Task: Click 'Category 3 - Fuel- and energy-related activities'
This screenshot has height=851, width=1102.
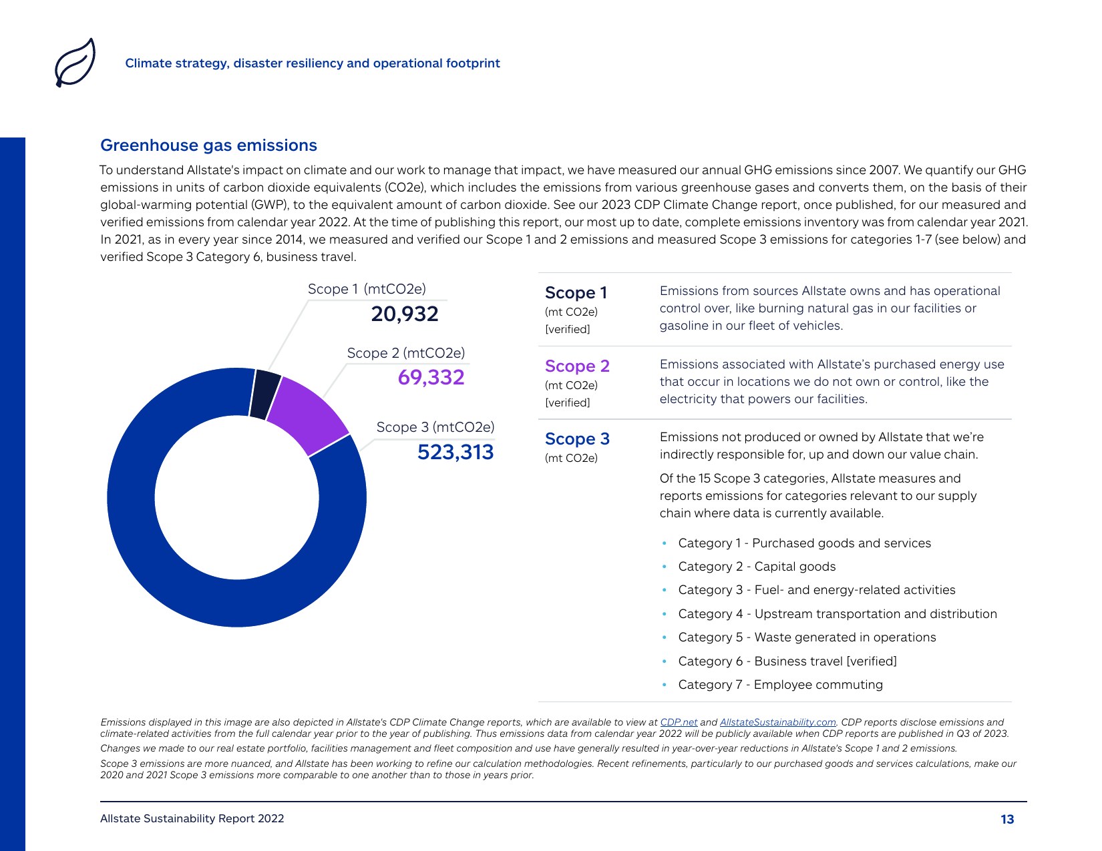Action: tap(817, 590)
